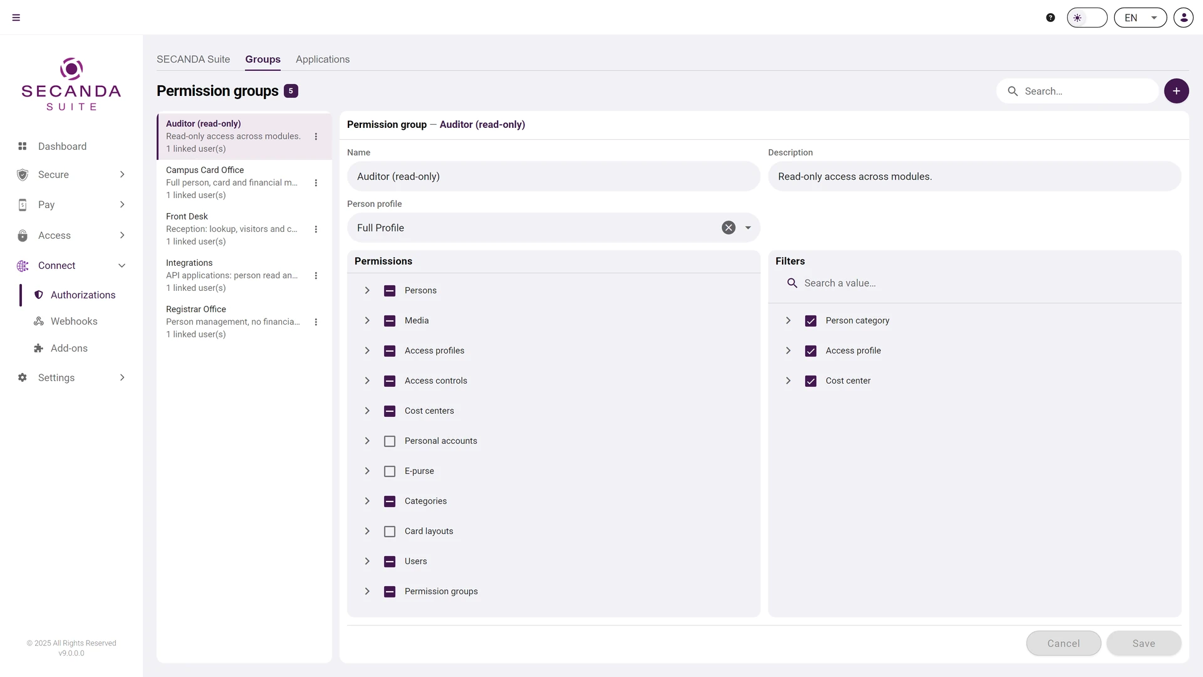
Task: Open three-dot menu for Auditor (read-only)
Action: [x=316, y=136]
